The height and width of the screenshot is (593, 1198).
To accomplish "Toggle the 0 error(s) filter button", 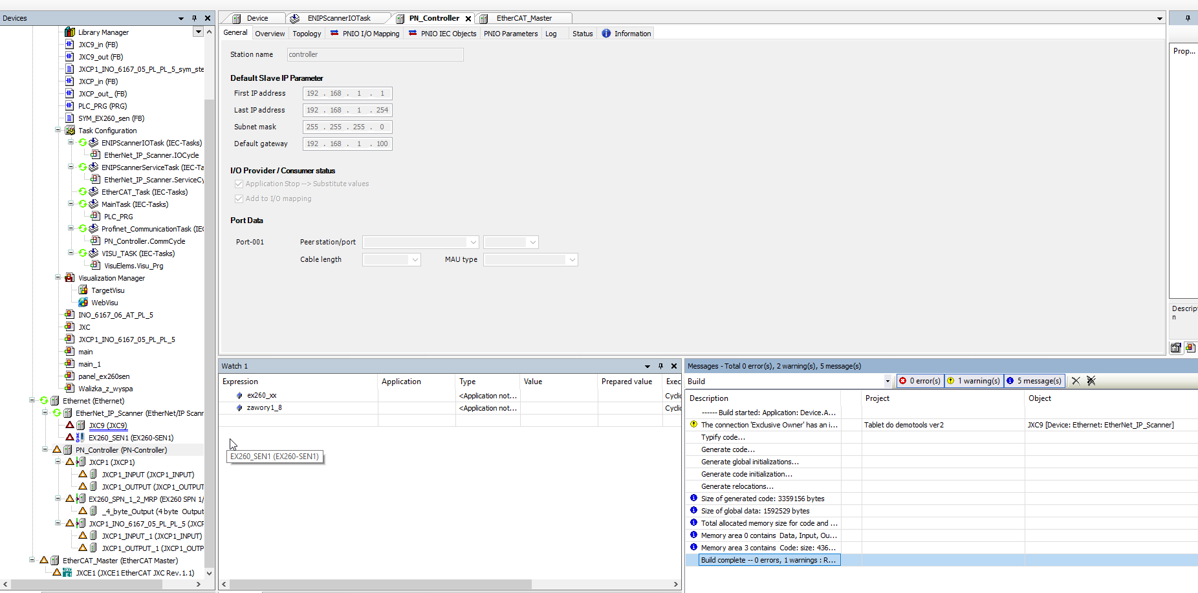I will coord(920,381).
